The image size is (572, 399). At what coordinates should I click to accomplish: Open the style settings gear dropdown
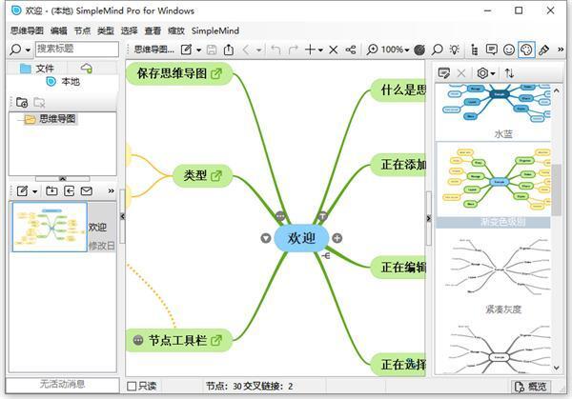[485, 73]
